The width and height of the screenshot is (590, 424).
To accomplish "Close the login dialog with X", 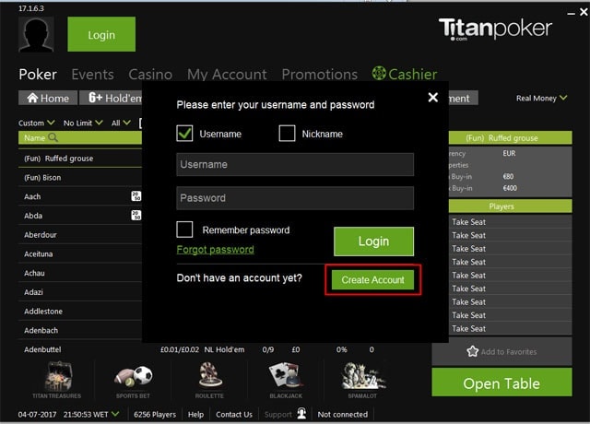I will pos(433,98).
